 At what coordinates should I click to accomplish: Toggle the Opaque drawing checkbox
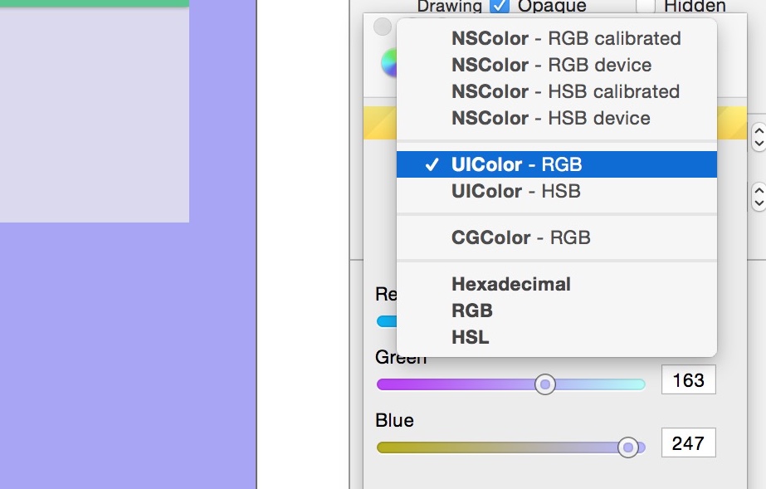pos(500,6)
